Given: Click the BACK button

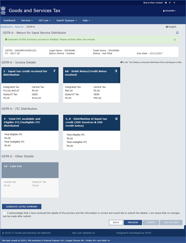Looking at the screenshot, I should point(116,222).
